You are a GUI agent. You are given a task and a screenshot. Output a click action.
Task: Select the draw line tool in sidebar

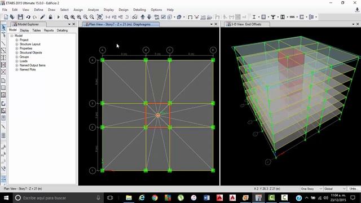[x=3, y=43]
